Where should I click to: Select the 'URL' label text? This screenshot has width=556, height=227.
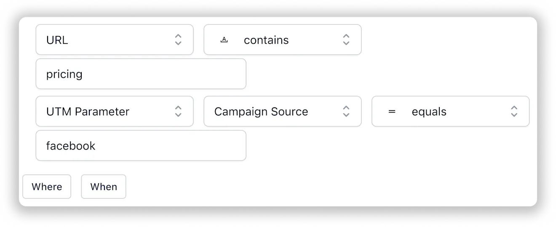click(57, 40)
